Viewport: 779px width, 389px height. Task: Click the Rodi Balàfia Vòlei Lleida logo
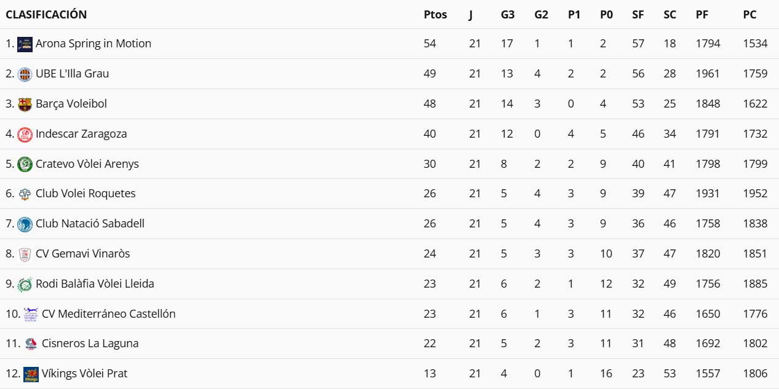pyautogui.click(x=25, y=285)
